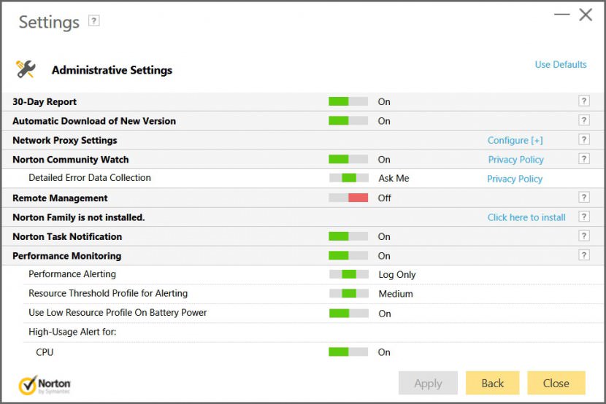The image size is (606, 404).
Task: Open help for the Settings title
Action: [x=93, y=21]
